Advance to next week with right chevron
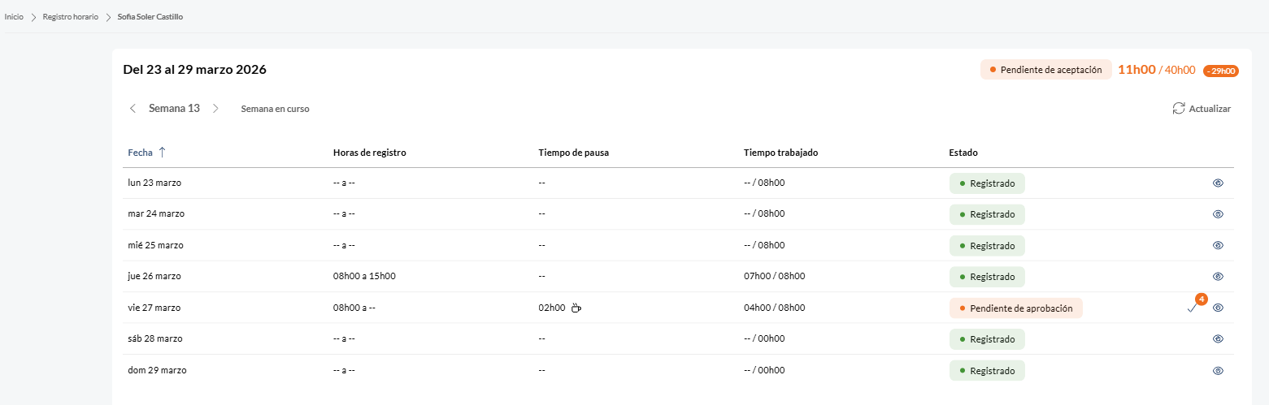Image resolution: width=1269 pixels, height=405 pixels. point(215,109)
